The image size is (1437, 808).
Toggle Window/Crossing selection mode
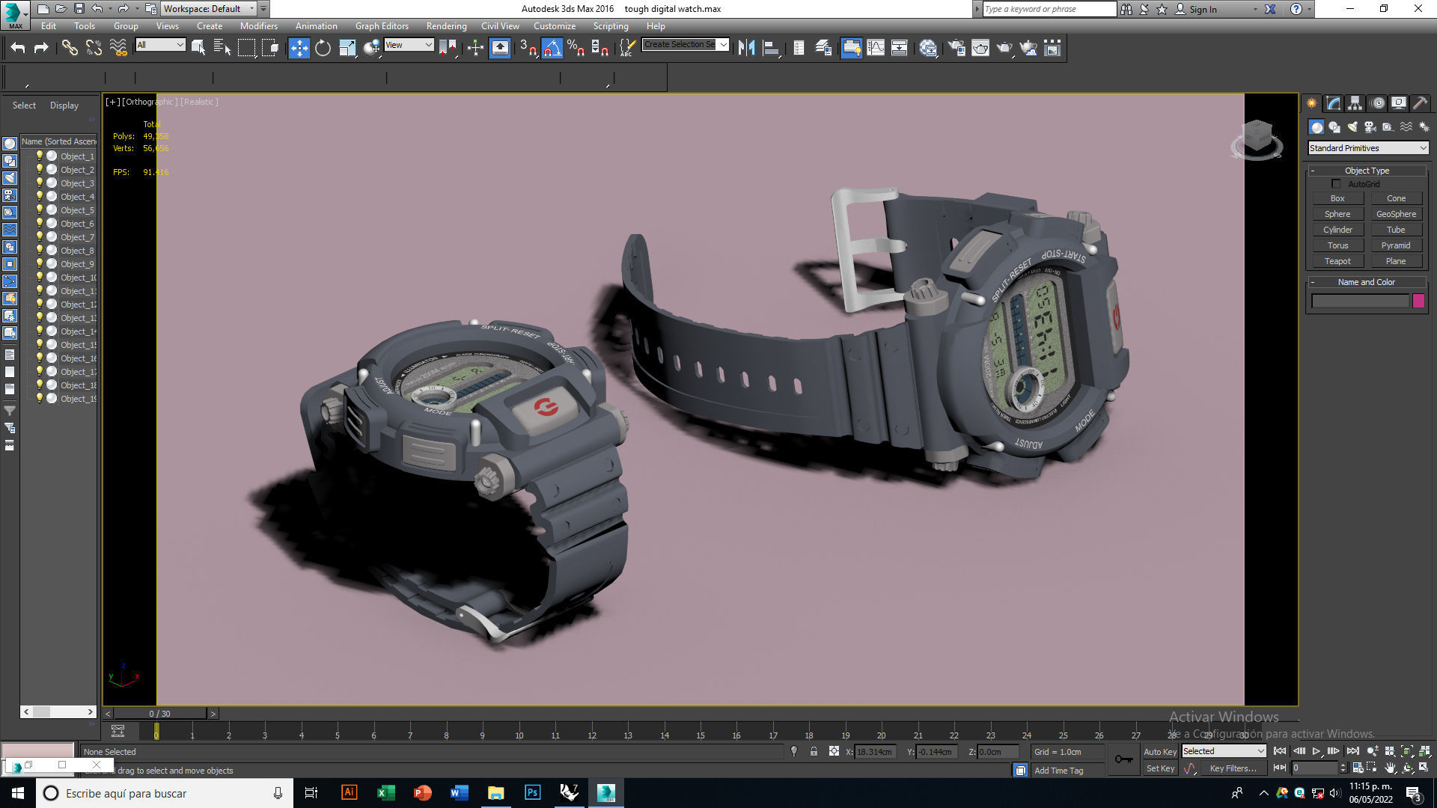[270, 49]
